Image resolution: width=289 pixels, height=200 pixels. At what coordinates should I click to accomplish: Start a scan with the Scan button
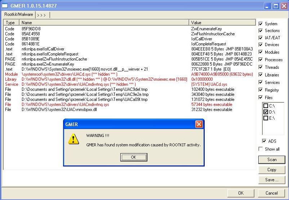click(x=272, y=160)
